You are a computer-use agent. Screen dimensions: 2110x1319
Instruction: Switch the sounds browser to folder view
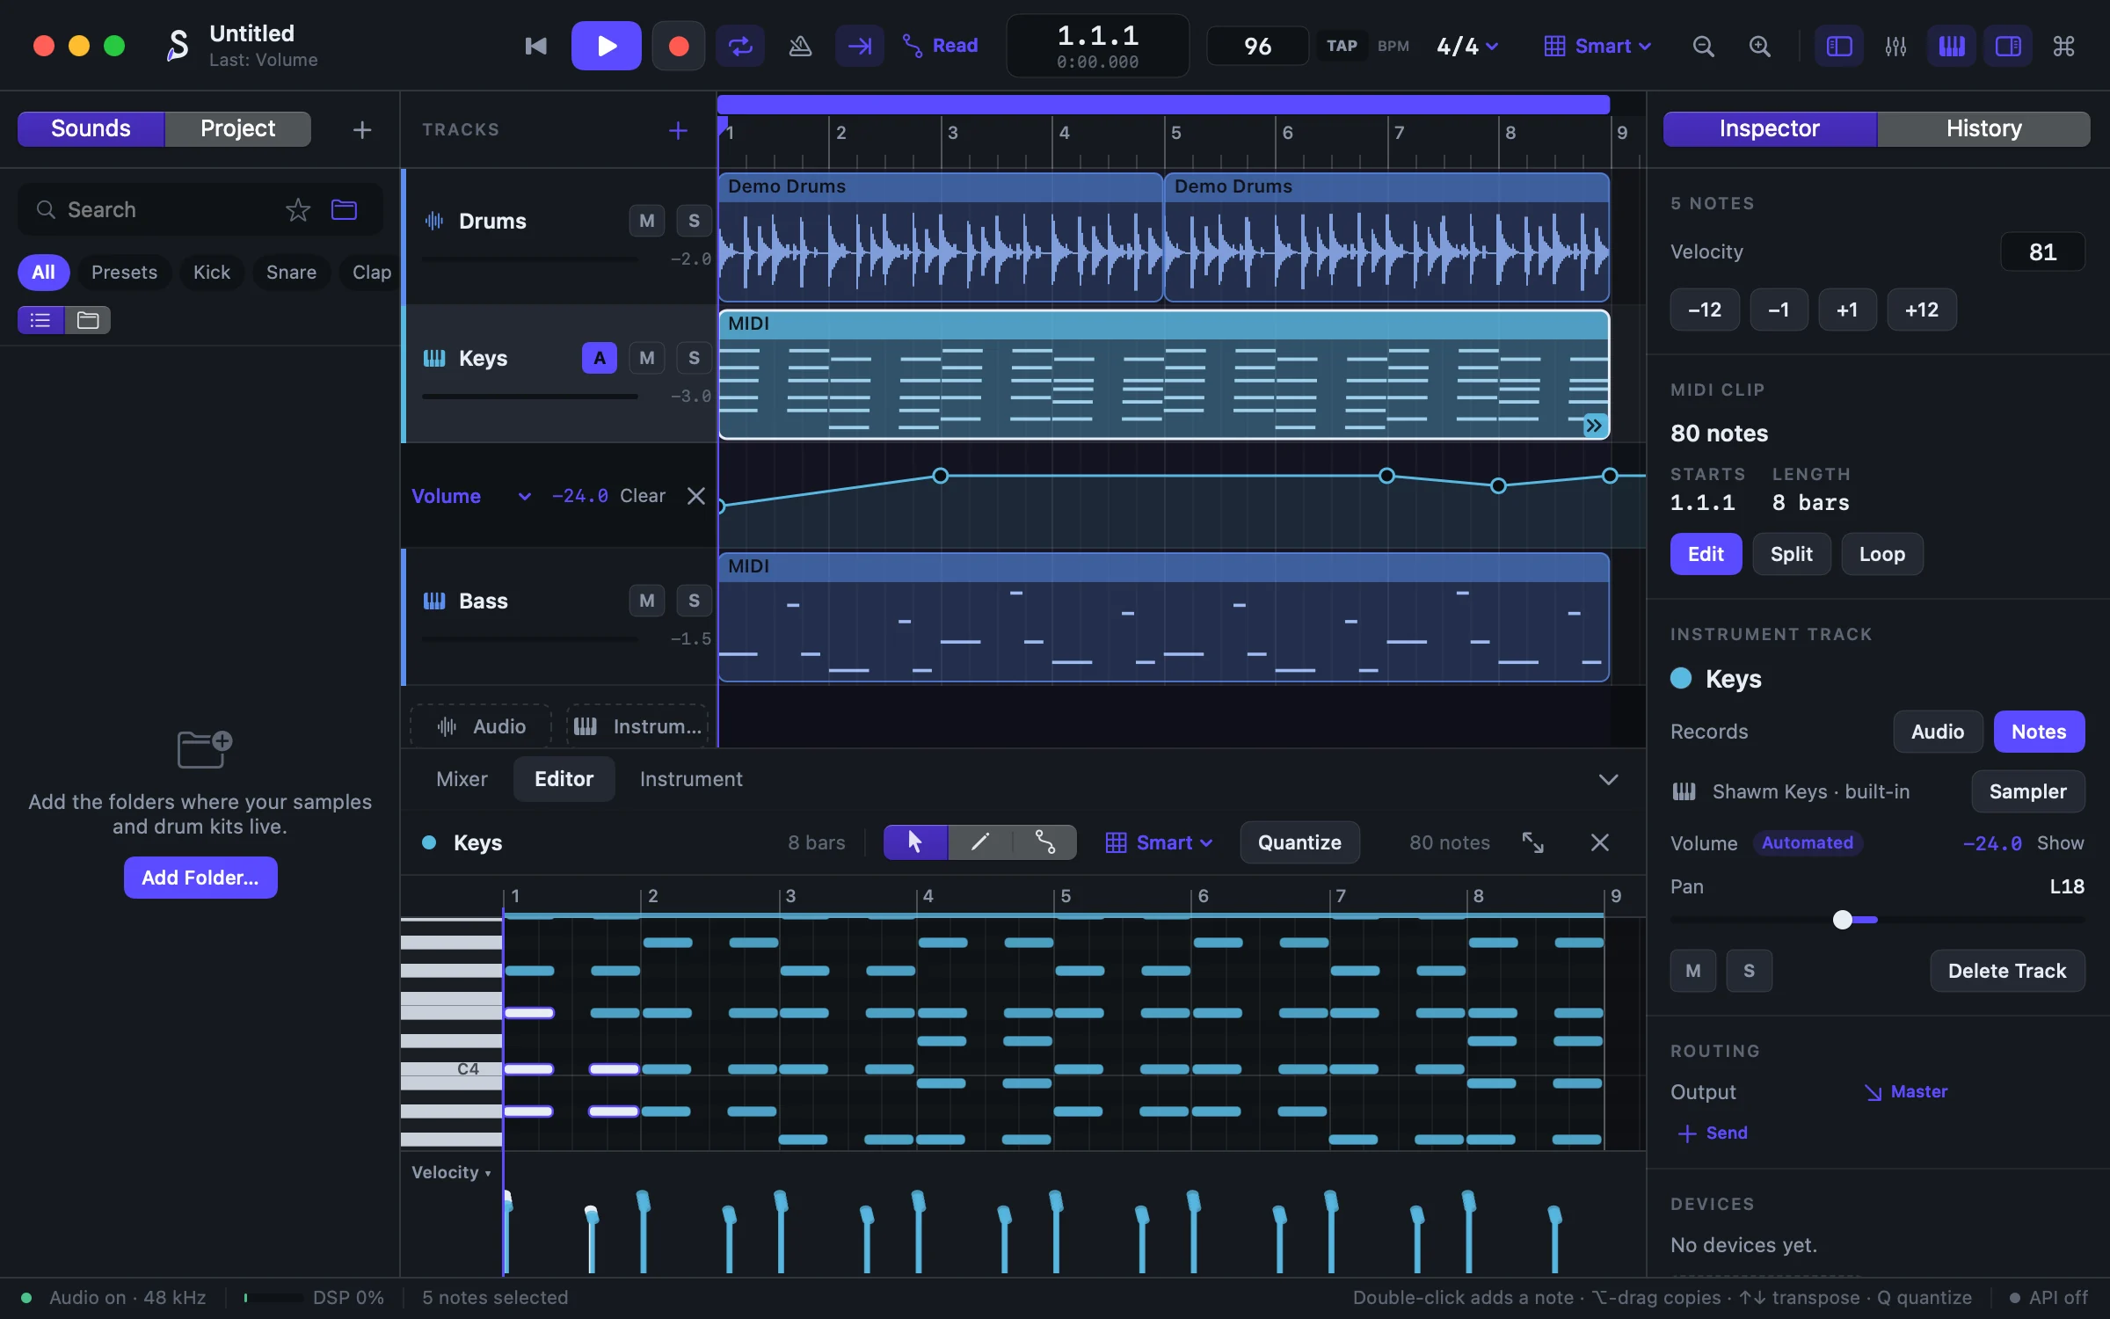coord(88,319)
